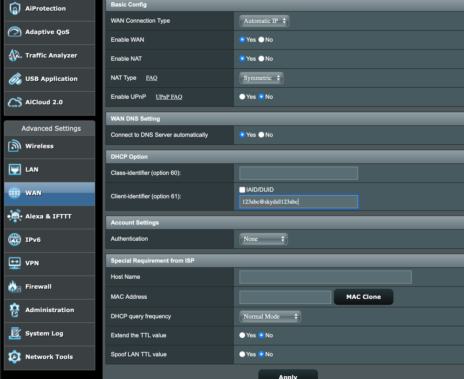Click the Host Name input field
The image size is (464, 379).
coord(325,277)
